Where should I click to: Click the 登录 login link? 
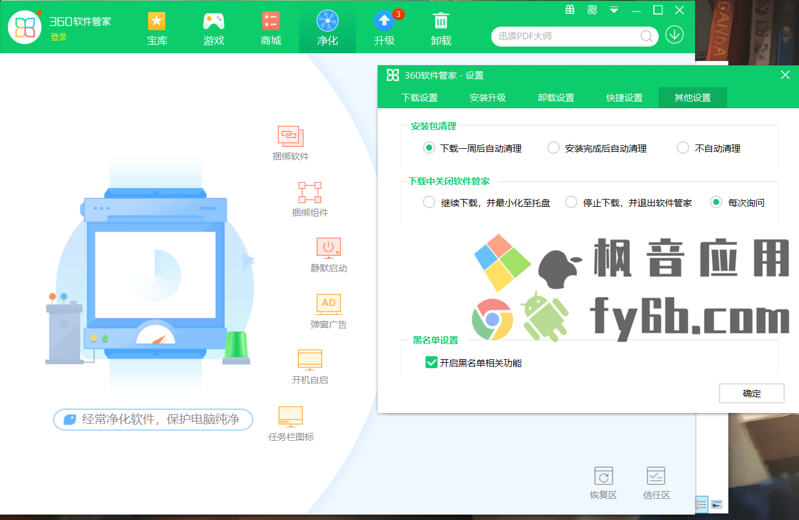click(59, 37)
